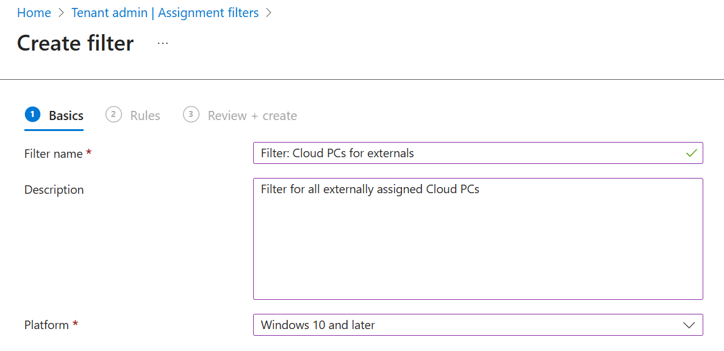724x351 pixels.
Task: Click the step 2 circle icon
Action: click(113, 115)
